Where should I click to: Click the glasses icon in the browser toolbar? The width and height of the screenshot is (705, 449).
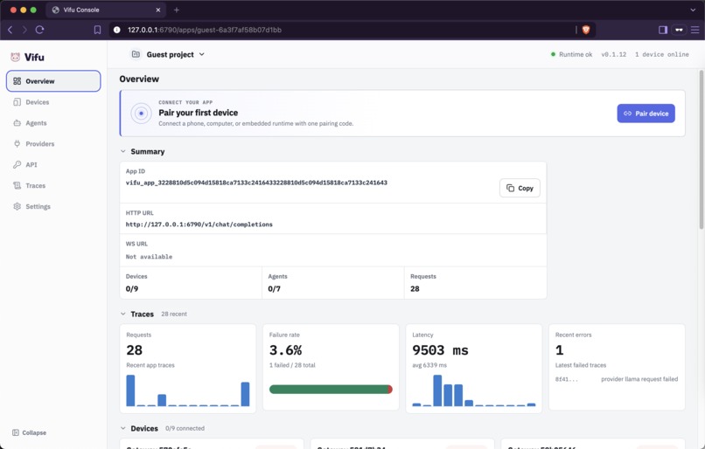679,30
